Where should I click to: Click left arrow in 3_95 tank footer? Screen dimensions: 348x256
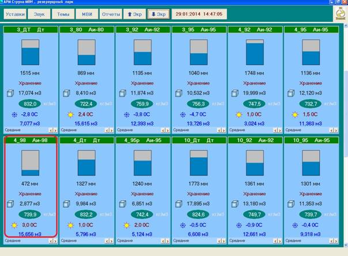coord(220,131)
